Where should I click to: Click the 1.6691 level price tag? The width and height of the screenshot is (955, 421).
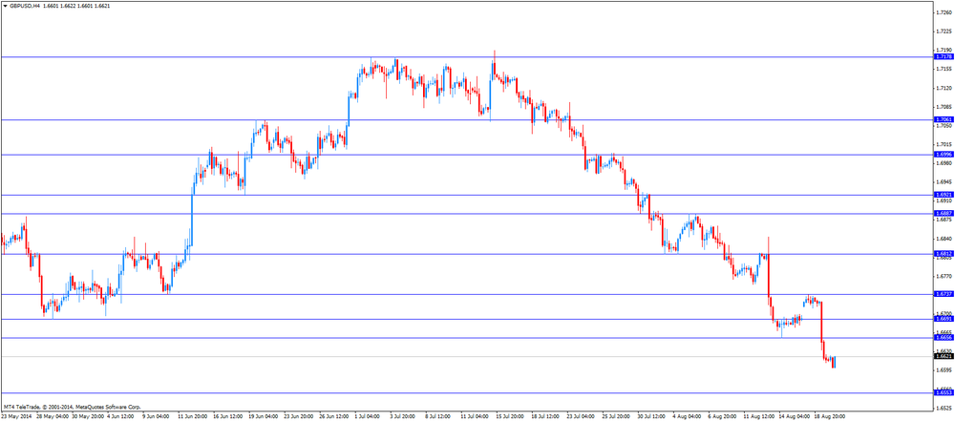(x=944, y=319)
